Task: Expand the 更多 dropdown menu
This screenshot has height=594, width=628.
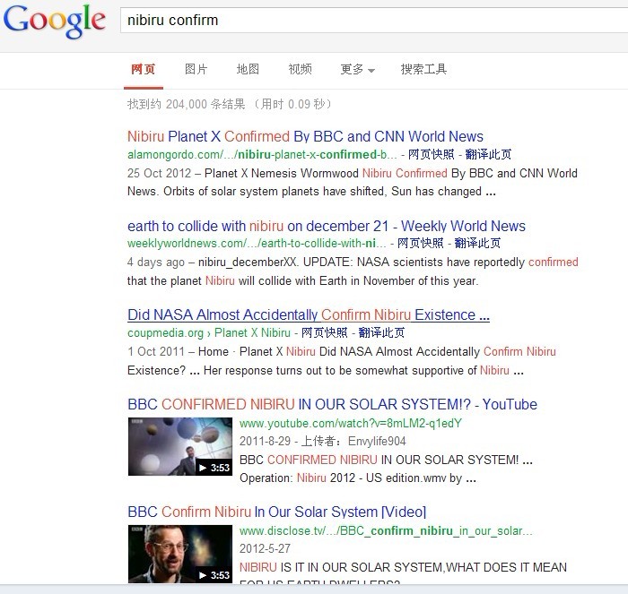Action: tap(357, 69)
